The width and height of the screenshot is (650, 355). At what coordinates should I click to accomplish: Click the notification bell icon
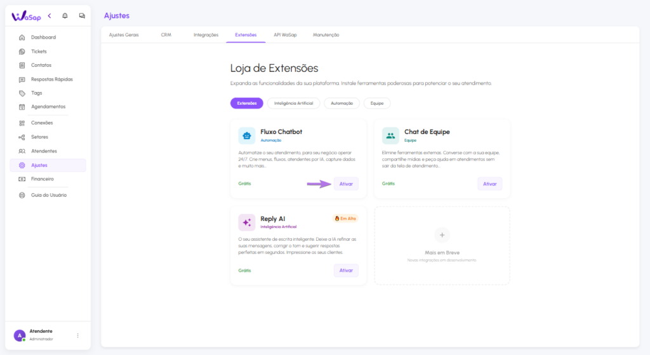(65, 16)
